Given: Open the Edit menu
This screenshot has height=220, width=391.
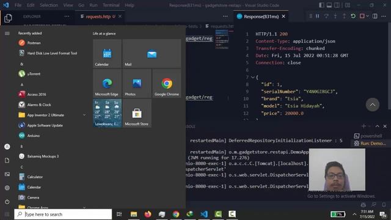Looking at the screenshot, I should click(31, 5).
